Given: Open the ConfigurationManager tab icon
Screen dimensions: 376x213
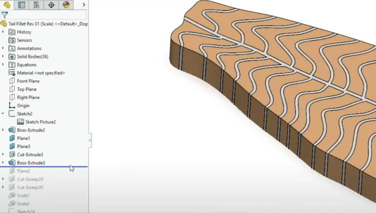Looking at the screenshot, I should (36, 5).
